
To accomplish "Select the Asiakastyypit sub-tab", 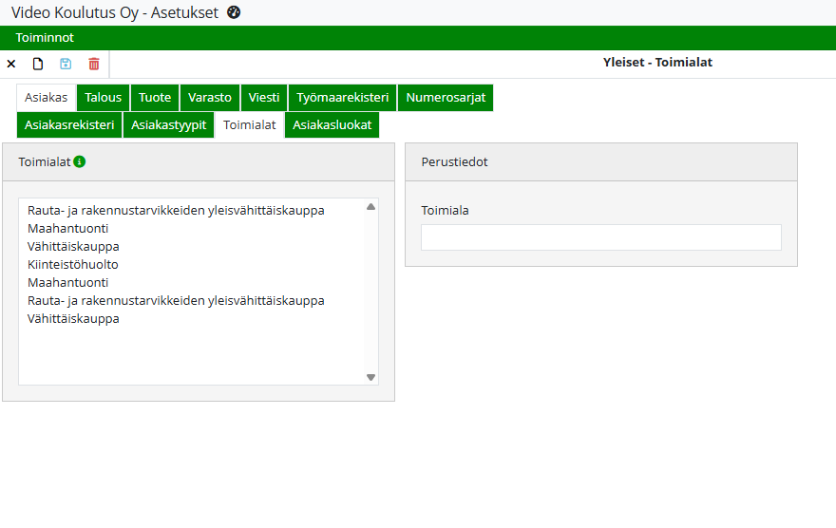I will pos(168,125).
